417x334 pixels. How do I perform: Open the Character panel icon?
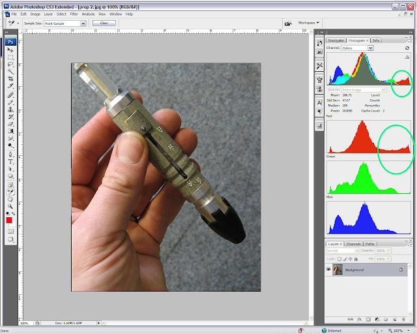(x=319, y=102)
